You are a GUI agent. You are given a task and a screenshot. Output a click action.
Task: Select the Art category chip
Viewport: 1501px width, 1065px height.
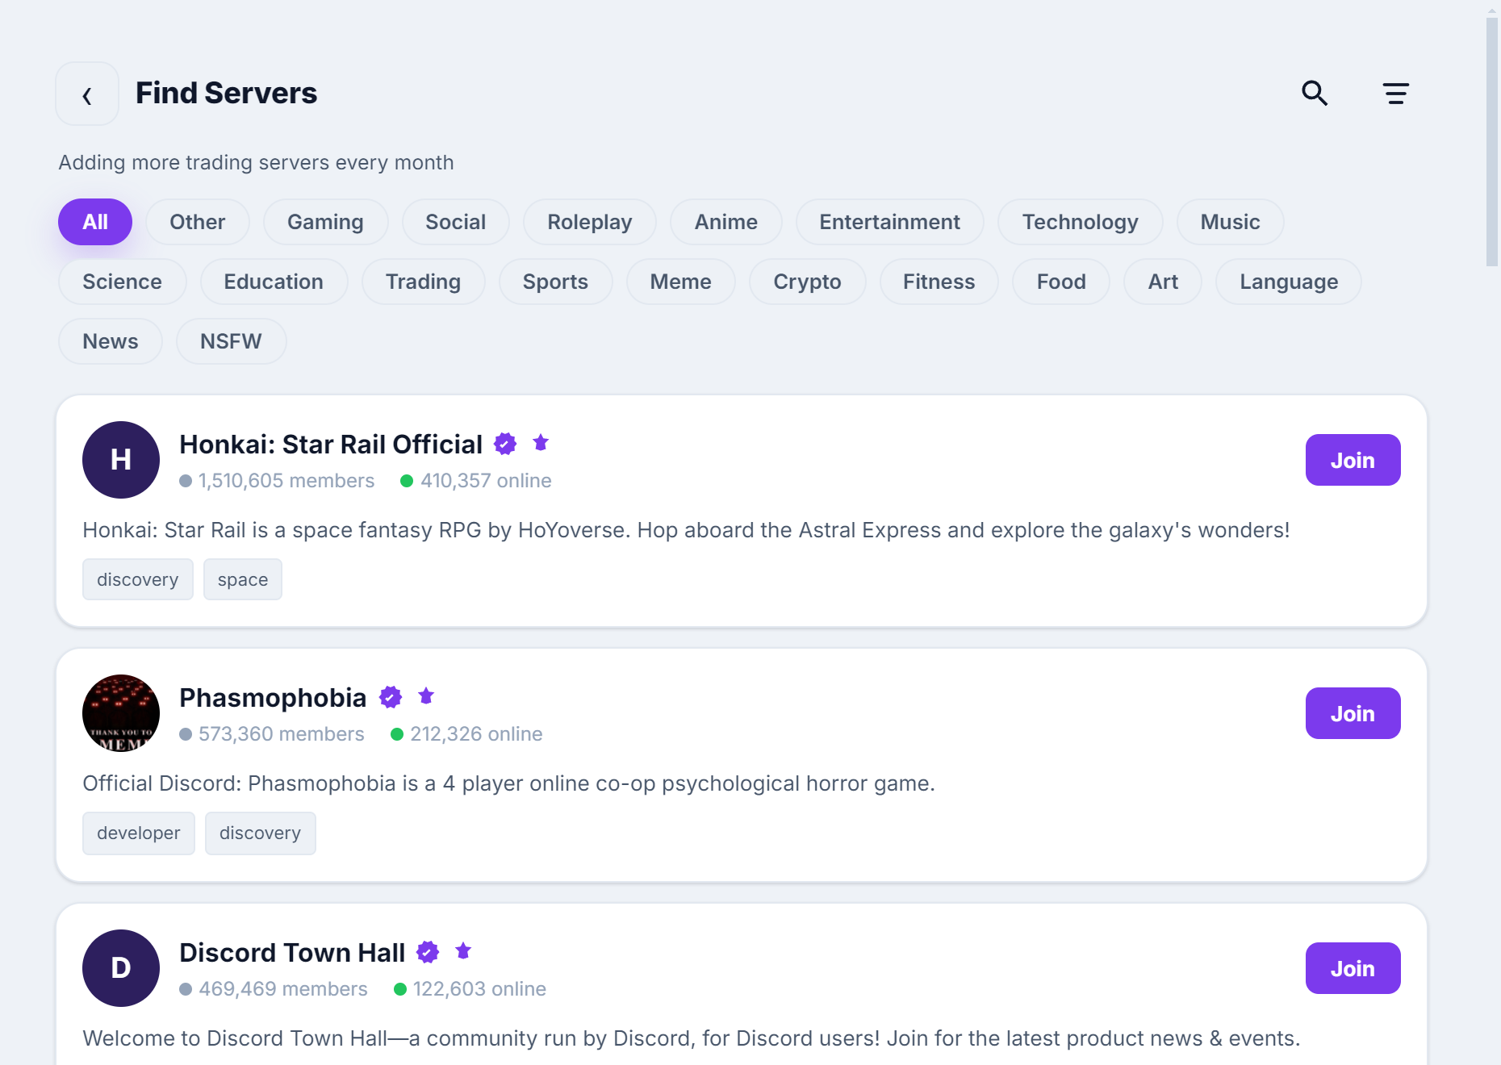[1163, 282]
